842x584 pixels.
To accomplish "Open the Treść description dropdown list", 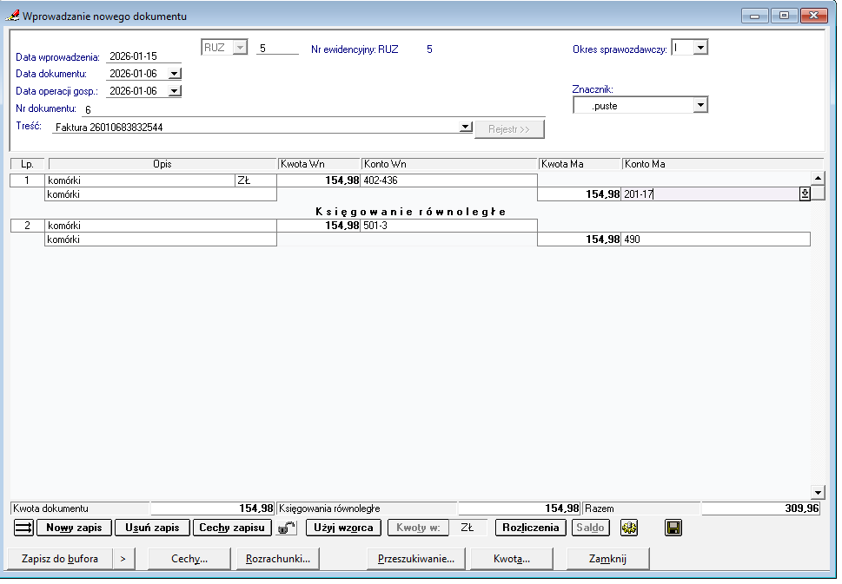I will (466, 128).
